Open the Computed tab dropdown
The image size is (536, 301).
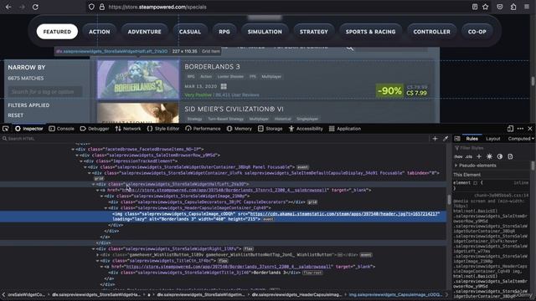pos(521,139)
